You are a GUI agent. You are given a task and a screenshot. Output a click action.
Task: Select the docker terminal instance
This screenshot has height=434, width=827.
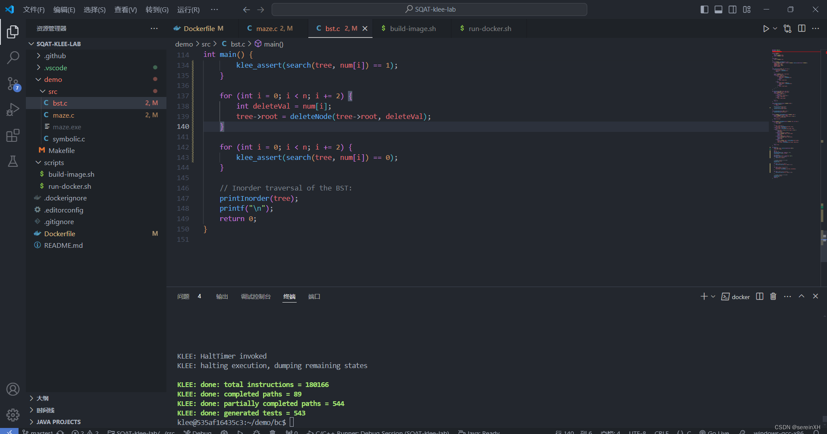(x=736, y=297)
